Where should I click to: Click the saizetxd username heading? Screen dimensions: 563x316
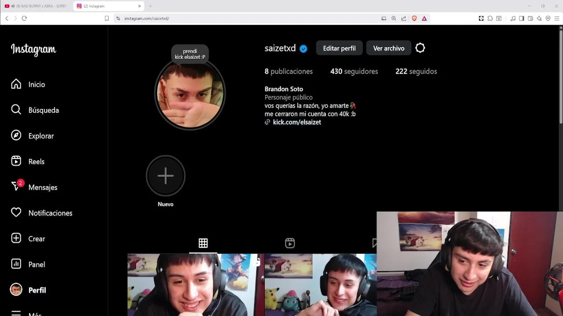[280, 48]
